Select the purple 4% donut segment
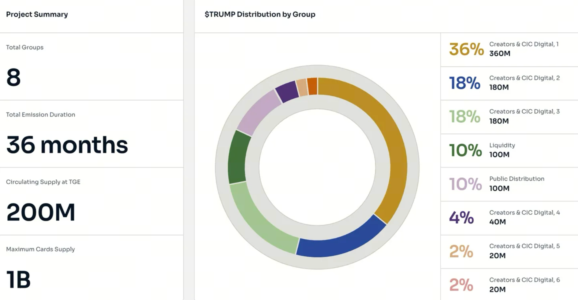The height and width of the screenshot is (300, 578). tap(287, 92)
